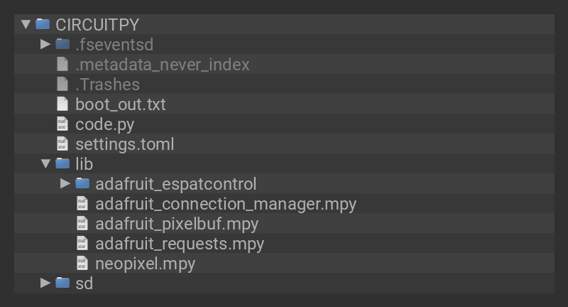Click the .fseventsd folder icon
This screenshot has height=307, width=568.
(62, 44)
